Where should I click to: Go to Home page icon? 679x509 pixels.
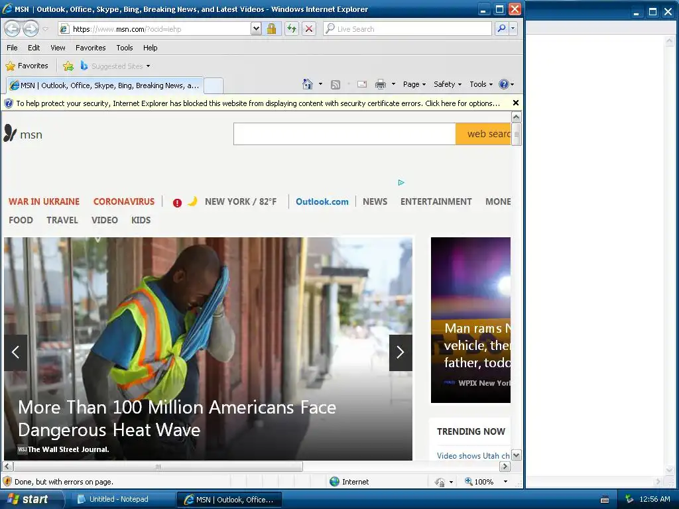[x=308, y=84]
